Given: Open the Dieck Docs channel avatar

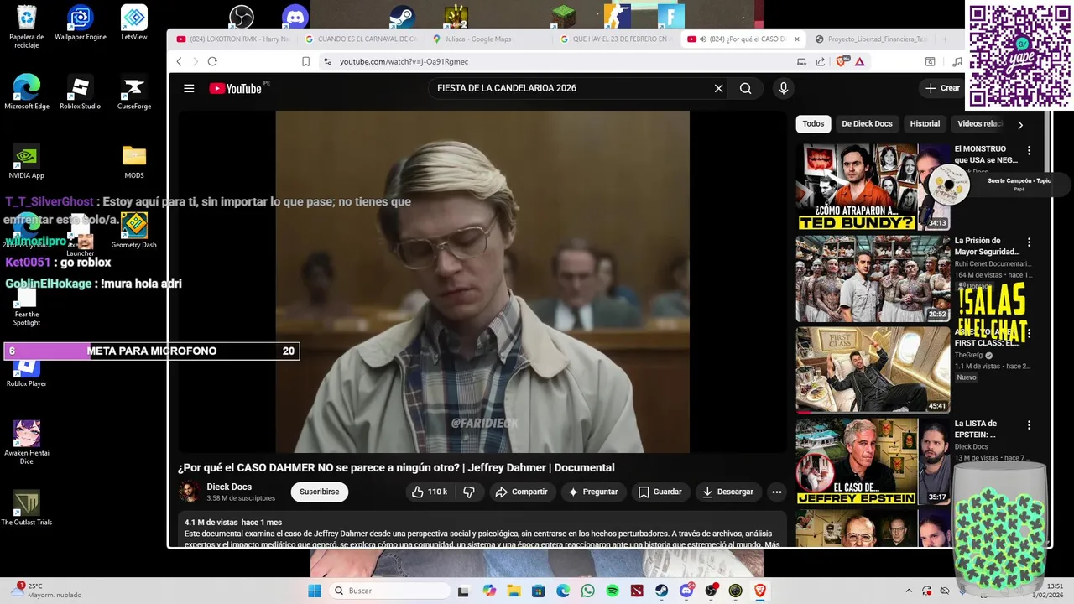Looking at the screenshot, I should pyautogui.click(x=190, y=492).
